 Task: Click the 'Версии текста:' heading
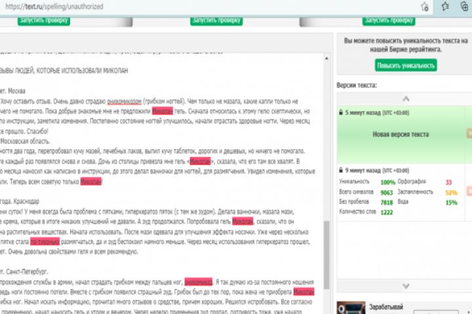tap(357, 85)
